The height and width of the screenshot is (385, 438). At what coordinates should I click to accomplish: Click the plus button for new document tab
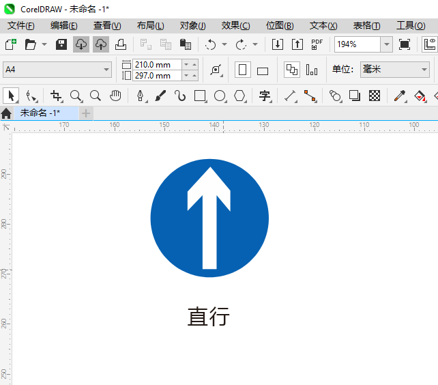[86, 113]
